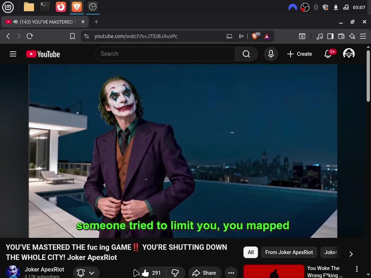Open You Woke The Wrong video title

325,271
